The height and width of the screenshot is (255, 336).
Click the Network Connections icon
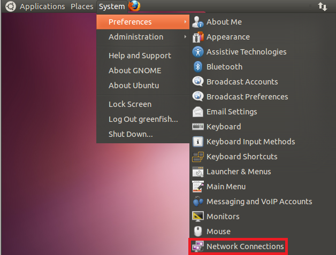point(197,246)
